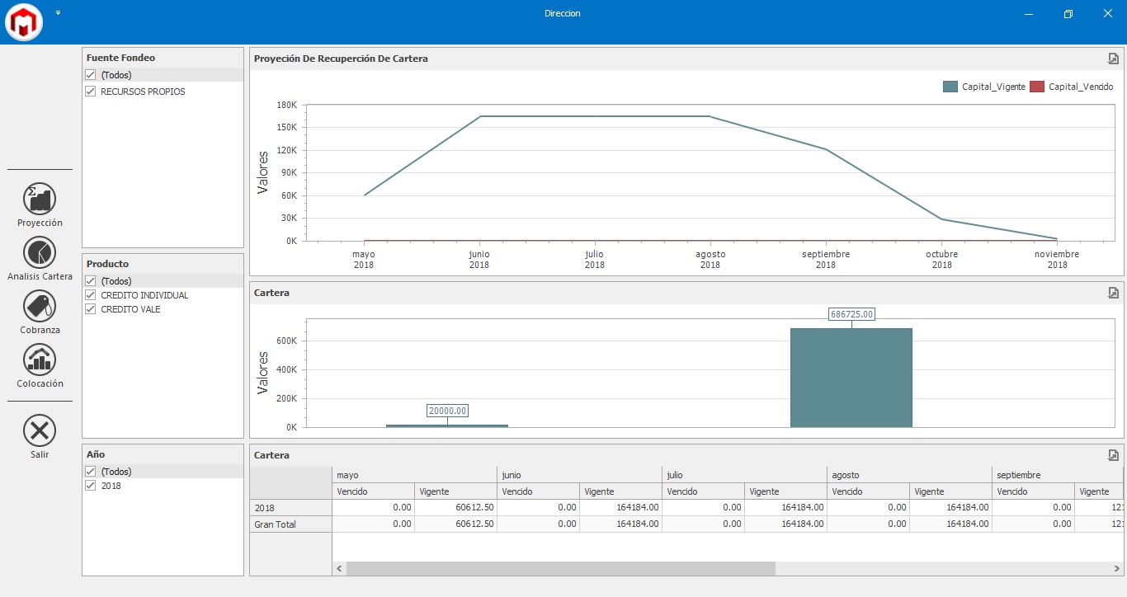Uncheck the 2018 year filter

coord(91,486)
